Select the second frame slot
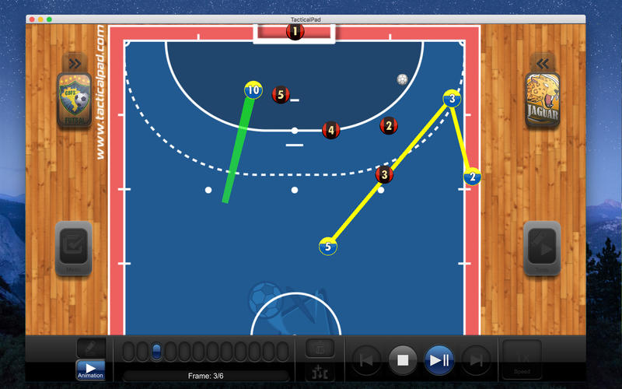This screenshot has width=622, height=389. click(142, 352)
